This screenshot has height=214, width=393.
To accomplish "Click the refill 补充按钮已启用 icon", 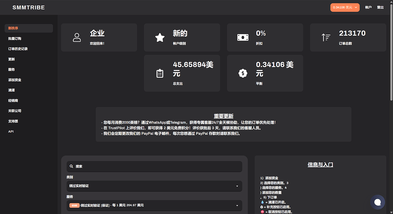I will 262,207.
